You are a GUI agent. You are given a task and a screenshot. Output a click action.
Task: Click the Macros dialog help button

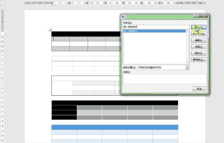pyautogui.click(x=196, y=16)
